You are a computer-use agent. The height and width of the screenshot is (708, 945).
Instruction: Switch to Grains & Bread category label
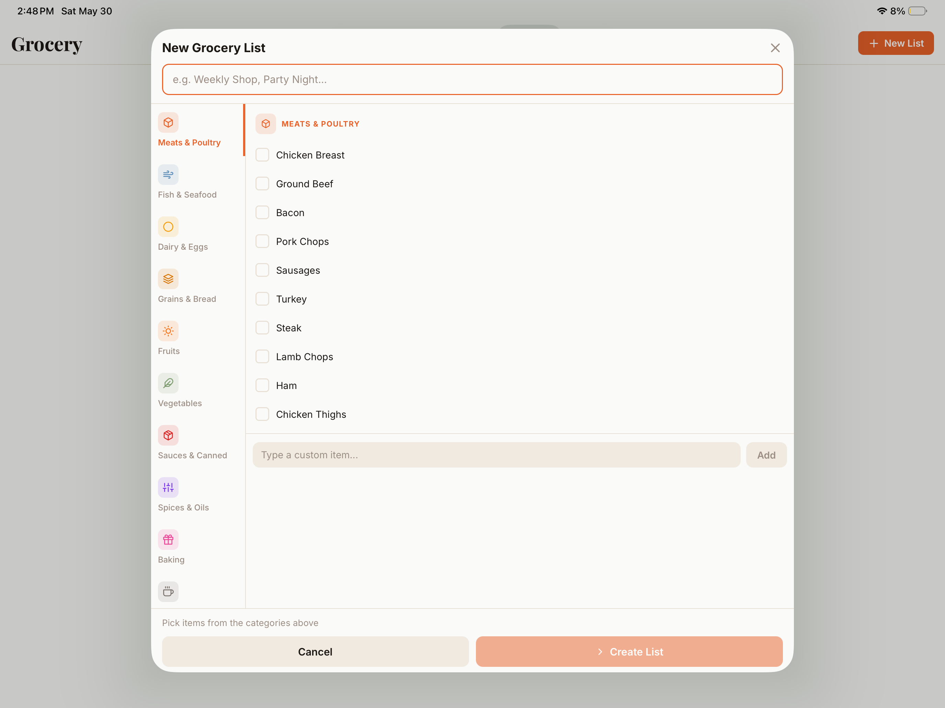187,299
